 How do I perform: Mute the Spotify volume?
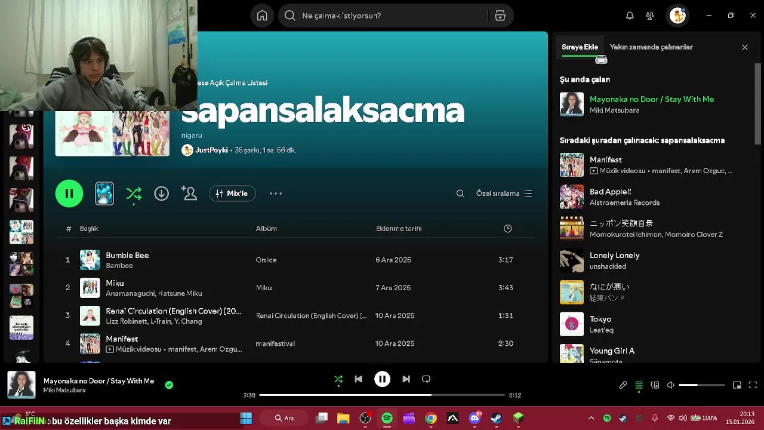coord(670,385)
